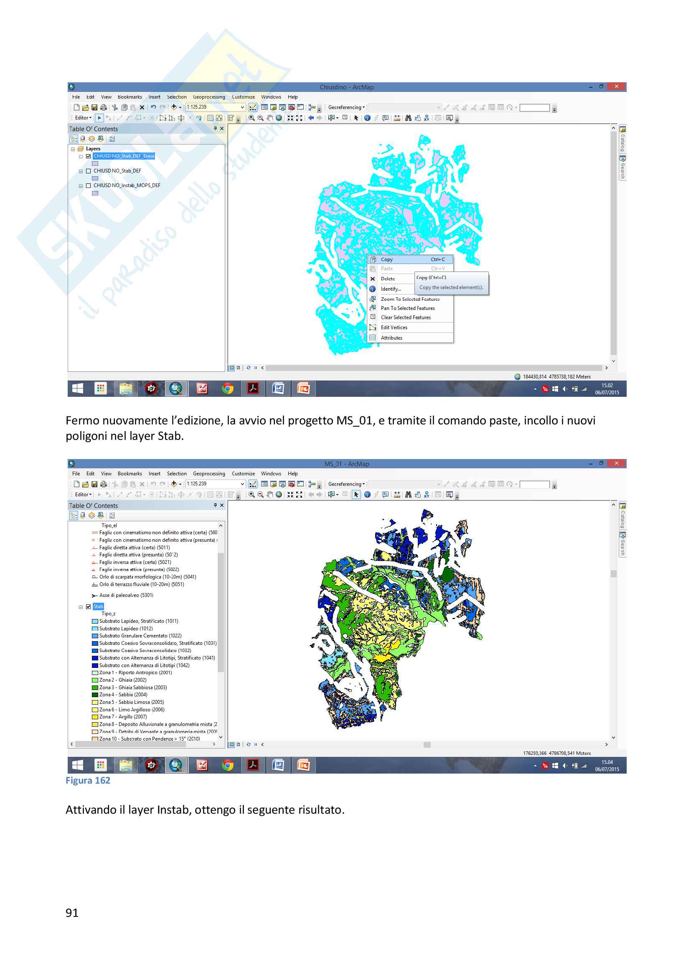Open Geoprocessing menu in MS_01 window
Image resolution: width=691 pixels, height=977 pixels.
[x=208, y=474]
